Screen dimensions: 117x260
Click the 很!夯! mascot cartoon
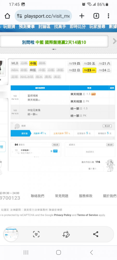tap(110, 165)
